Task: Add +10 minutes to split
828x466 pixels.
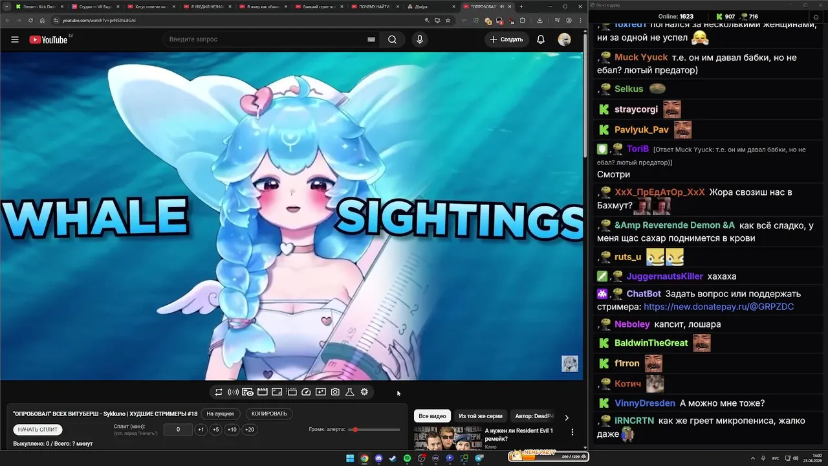Action: click(x=232, y=430)
